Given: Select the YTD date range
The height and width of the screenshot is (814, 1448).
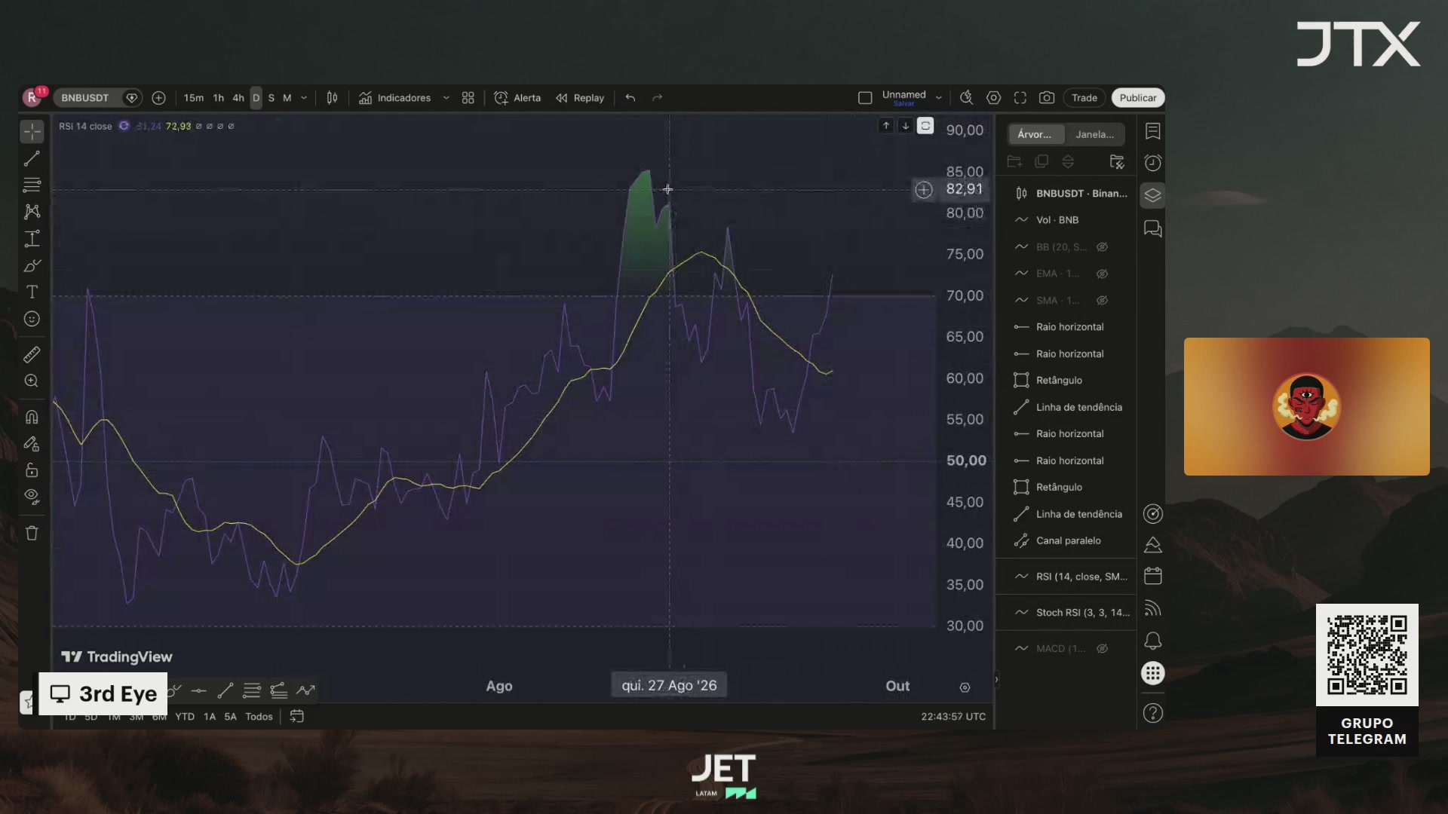Looking at the screenshot, I should point(185,717).
